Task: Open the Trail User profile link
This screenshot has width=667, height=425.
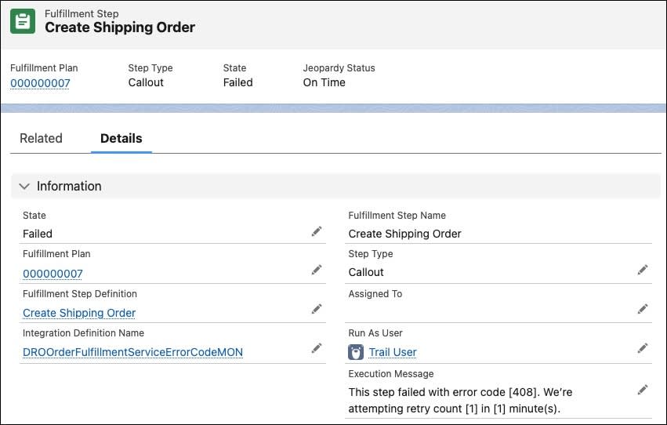Action: coord(393,352)
